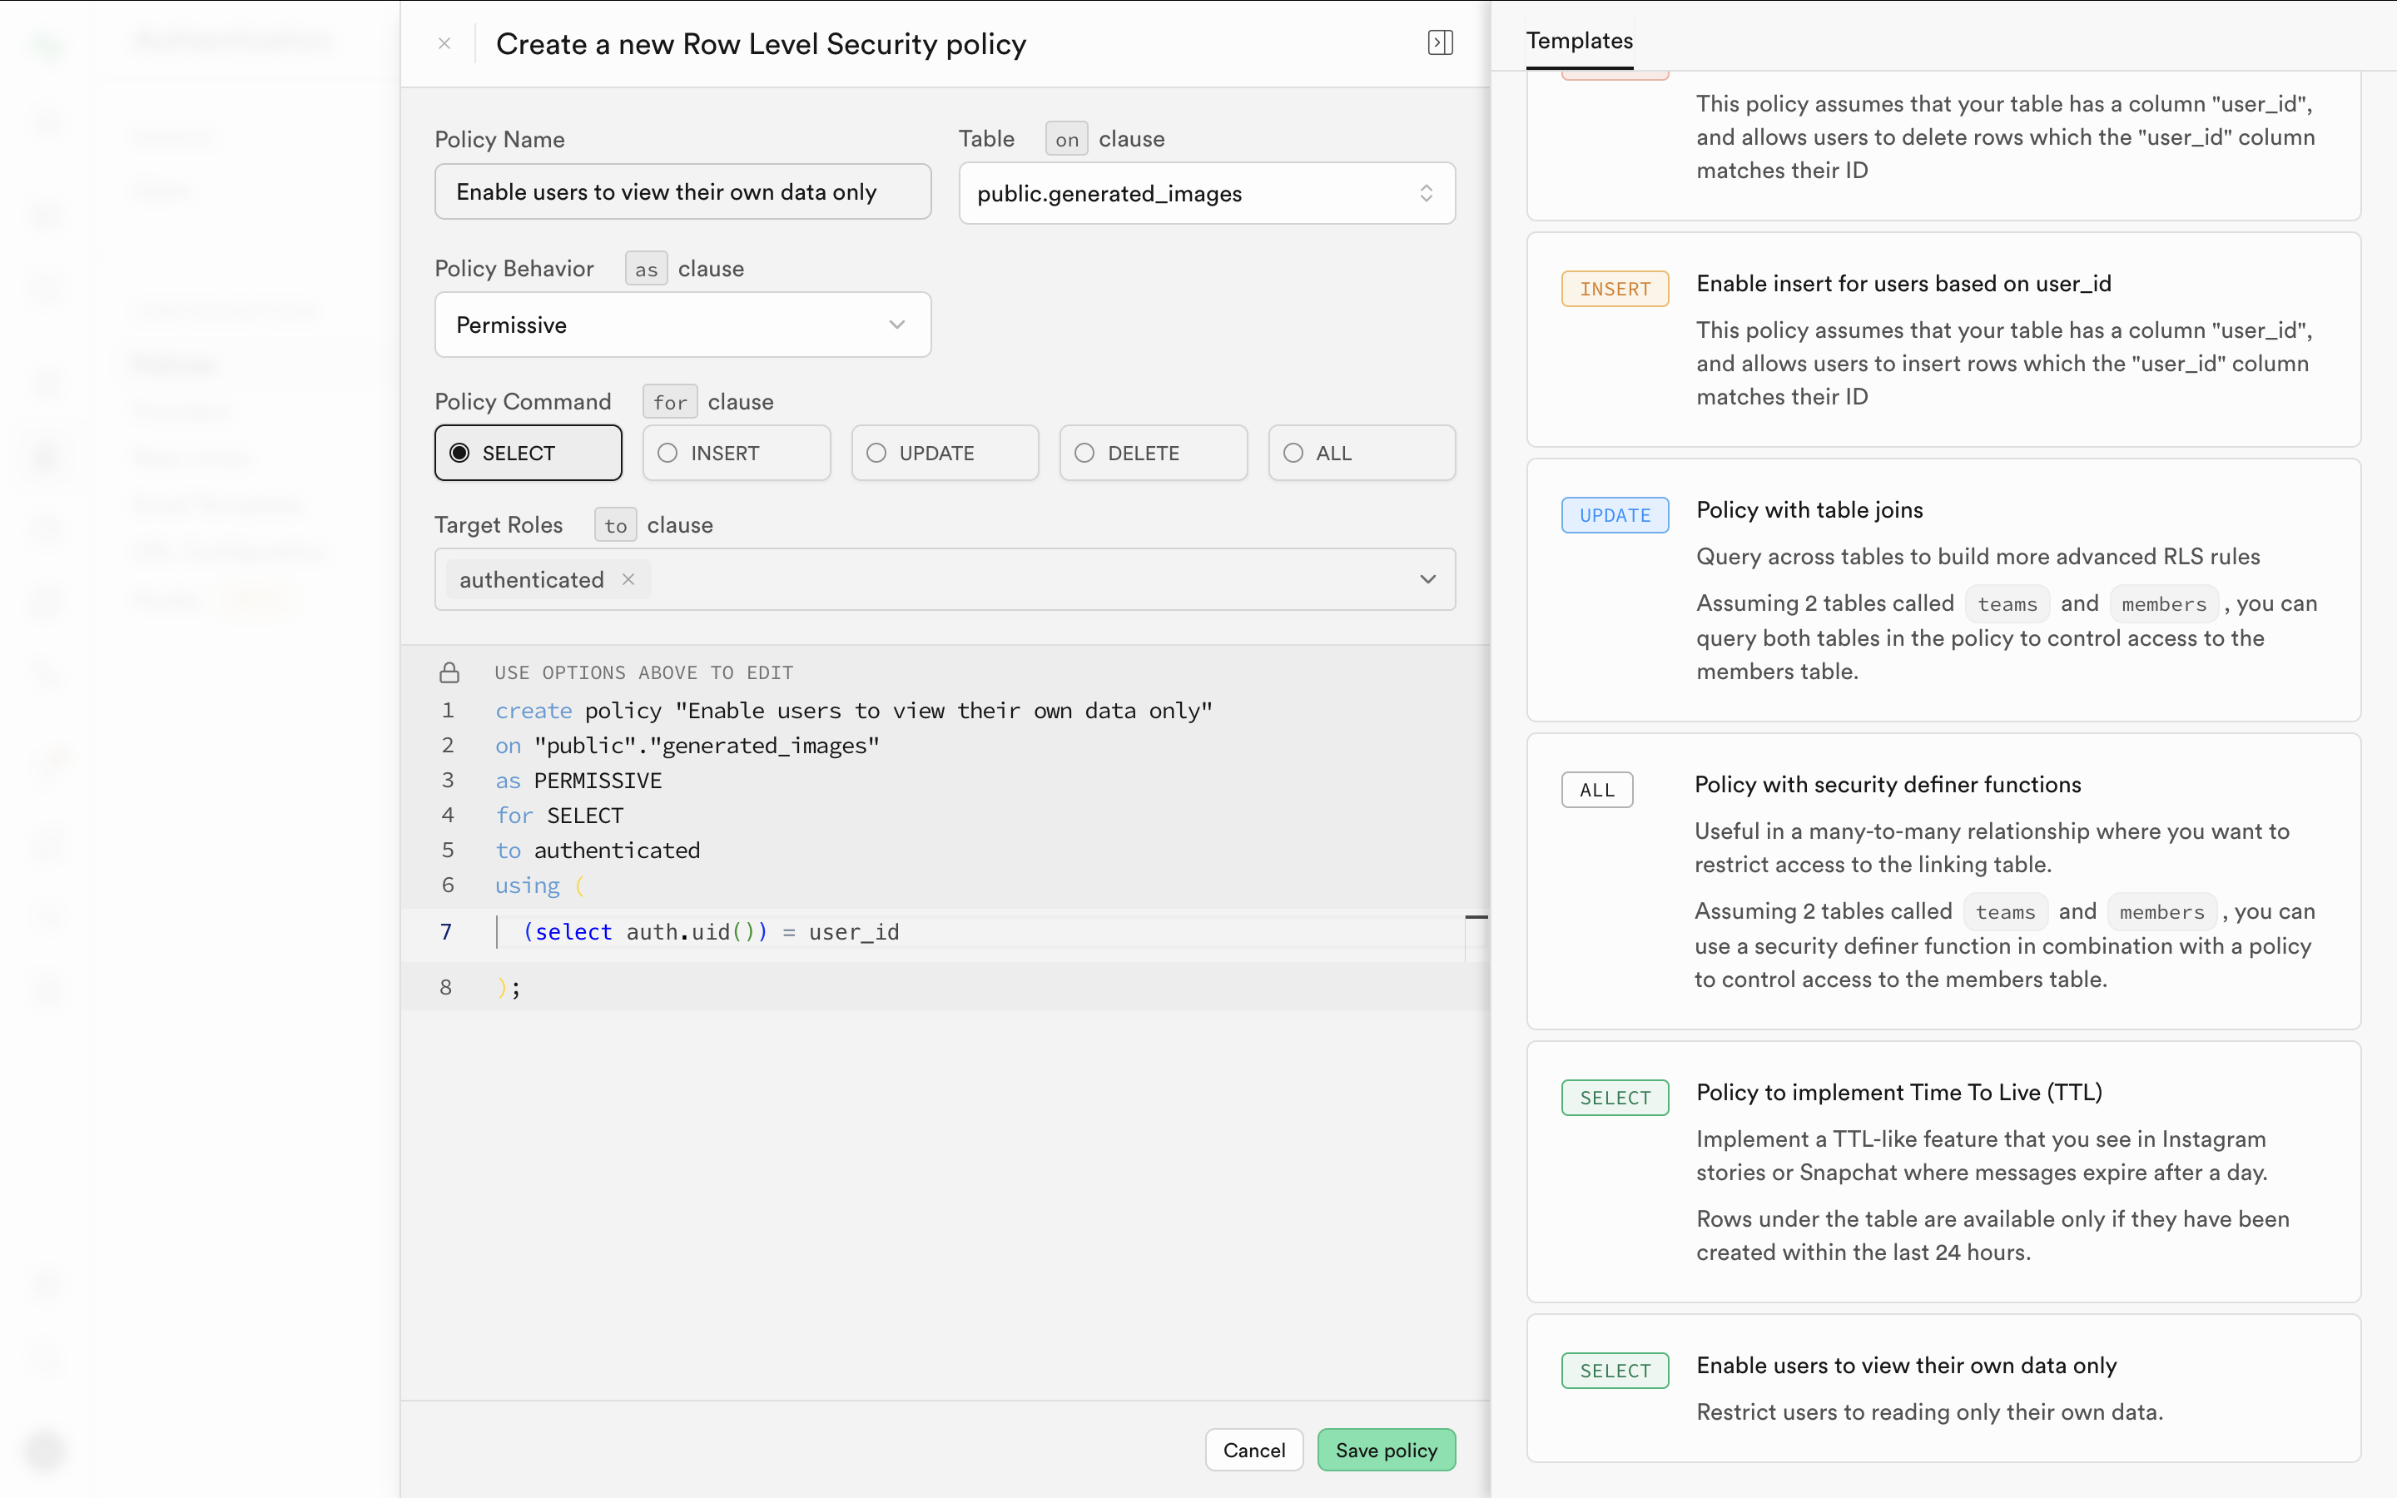The height and width of the screenshot is (1498, 2397).
Task: Expand the Target Roles dropdown arrow
Action: 1427,579
